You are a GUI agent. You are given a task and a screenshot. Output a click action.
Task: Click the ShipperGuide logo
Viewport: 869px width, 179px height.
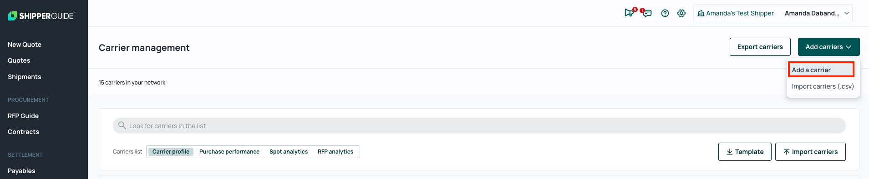[x=41, y=16]
